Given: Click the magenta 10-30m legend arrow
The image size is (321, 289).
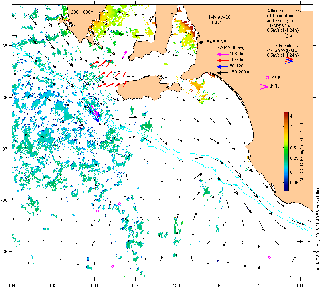Looking at the screenshot, I should coord(223,54).
